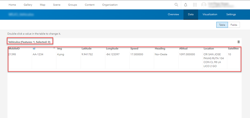Open the notifications bell
The width and height of the screenshot is (250, 118).
tap(186, 5)
